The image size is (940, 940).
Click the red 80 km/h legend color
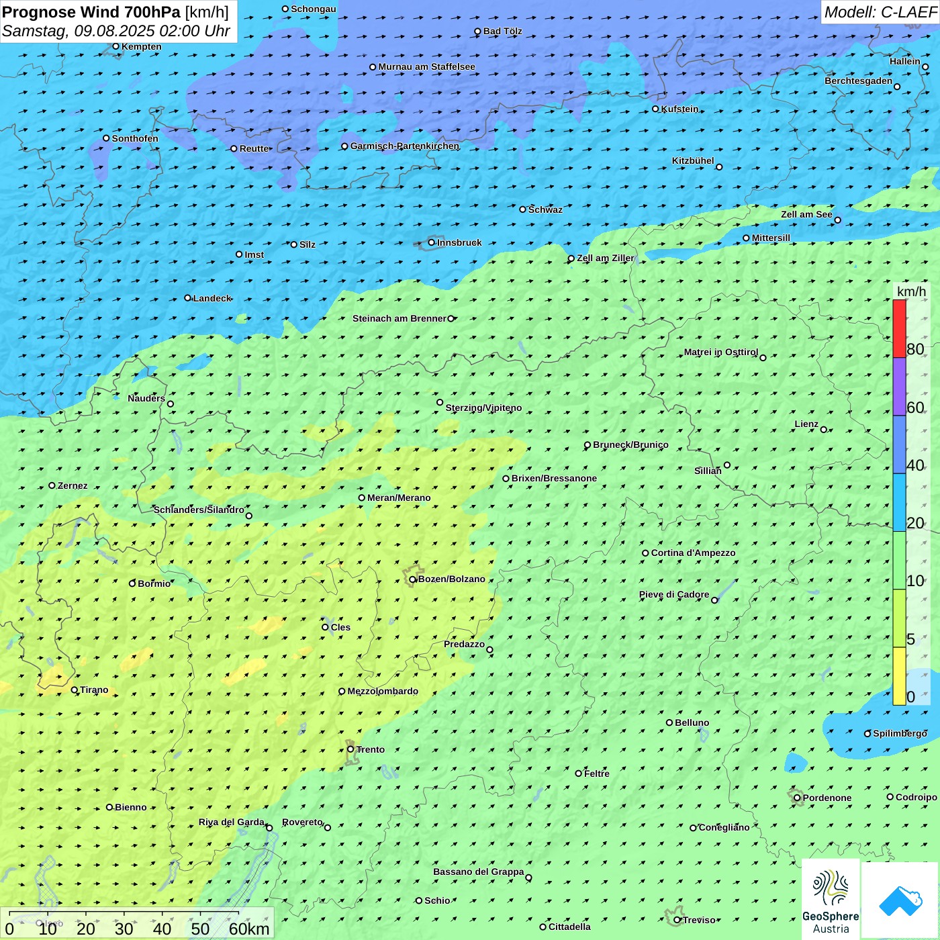coord(899,328)
